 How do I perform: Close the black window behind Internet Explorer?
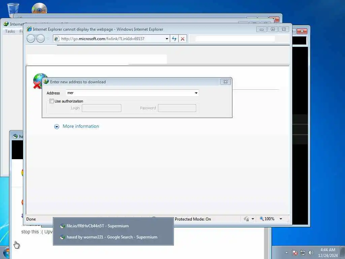click(302, 31)
